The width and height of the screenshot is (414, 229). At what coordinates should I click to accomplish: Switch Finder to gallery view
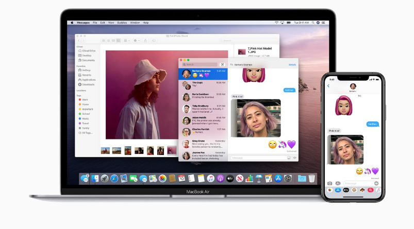(x=118, y=41)
